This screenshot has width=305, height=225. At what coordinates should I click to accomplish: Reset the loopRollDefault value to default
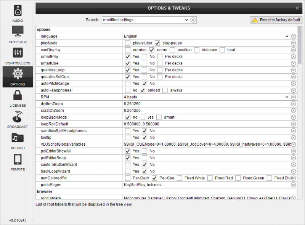293,124
